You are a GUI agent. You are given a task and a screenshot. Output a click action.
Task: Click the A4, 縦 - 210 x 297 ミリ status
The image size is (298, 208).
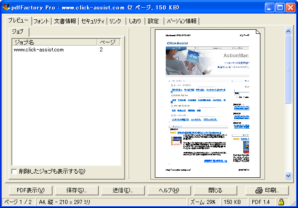click(111, 202)
